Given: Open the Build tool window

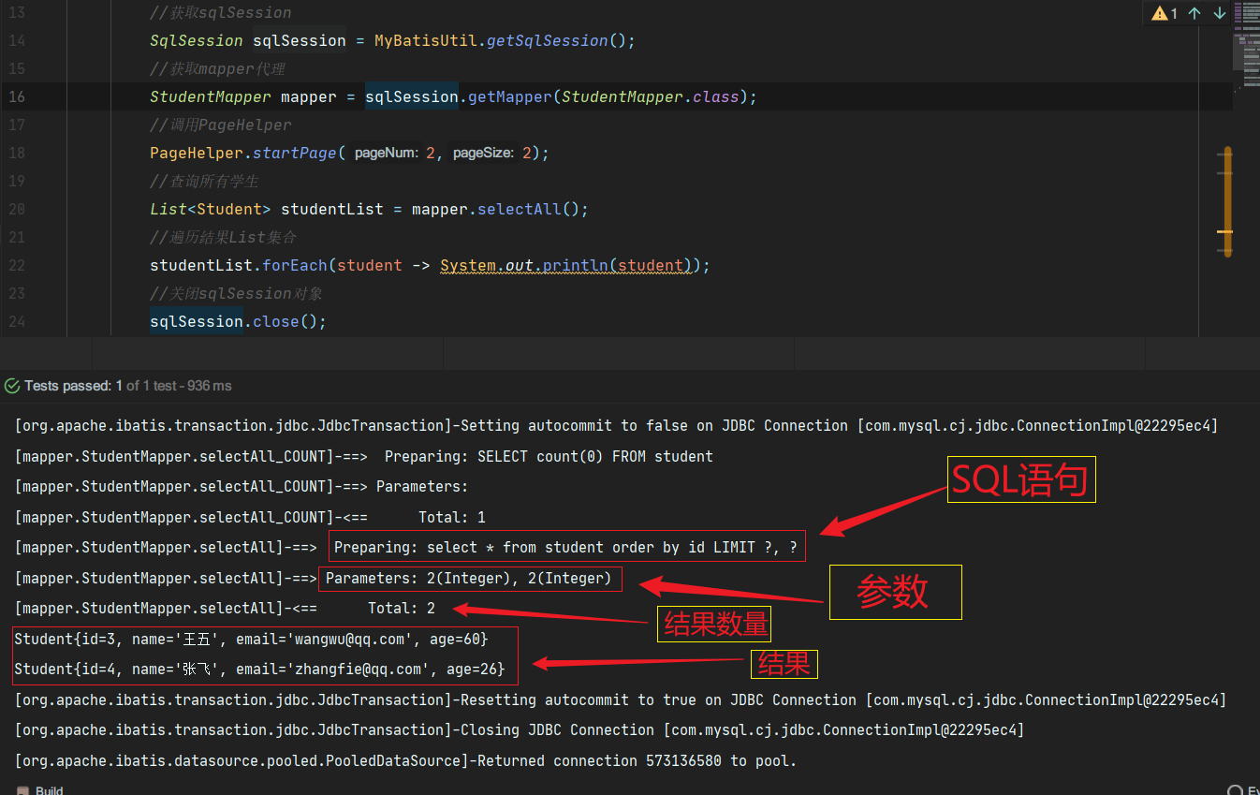Looking at the screenshot, I should (x=40, y=789).
